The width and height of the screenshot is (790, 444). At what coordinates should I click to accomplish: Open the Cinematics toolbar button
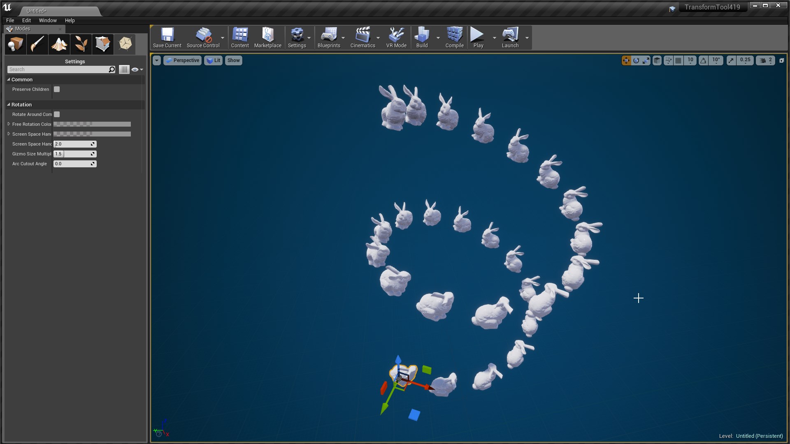[363, 38]
